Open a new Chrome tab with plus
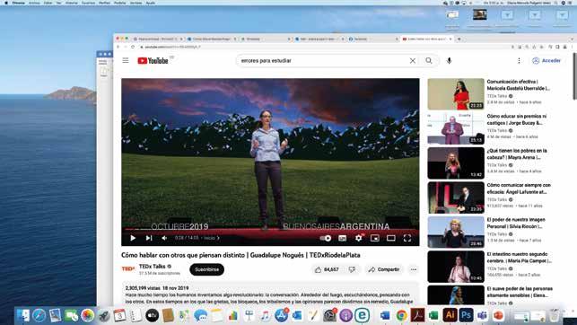Screen dimensions: 577x325 pos(459,39)
